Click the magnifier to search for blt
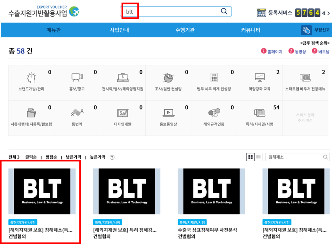Screen dimensions: 332x244 (224, 11)
